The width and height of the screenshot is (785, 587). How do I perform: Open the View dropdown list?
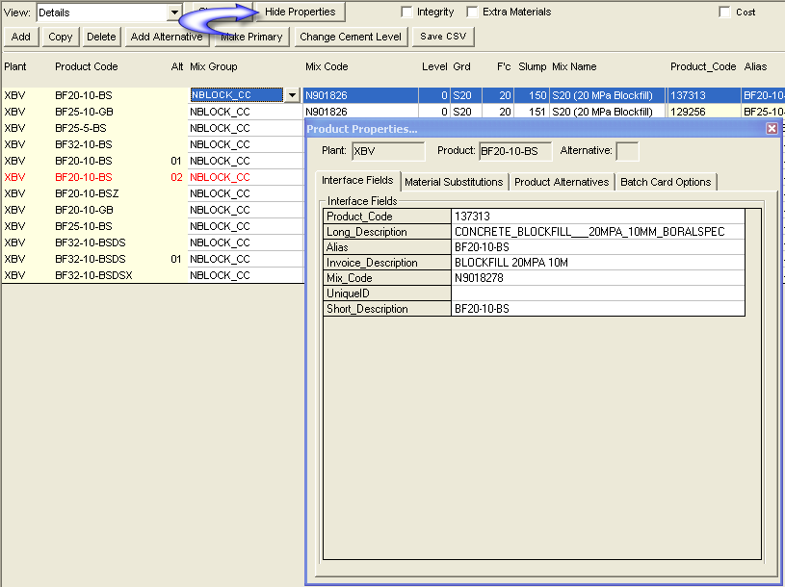174,13
